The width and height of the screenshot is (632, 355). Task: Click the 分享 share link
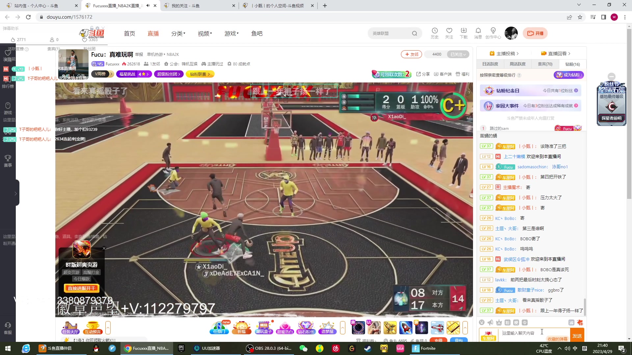pos(423,74)
